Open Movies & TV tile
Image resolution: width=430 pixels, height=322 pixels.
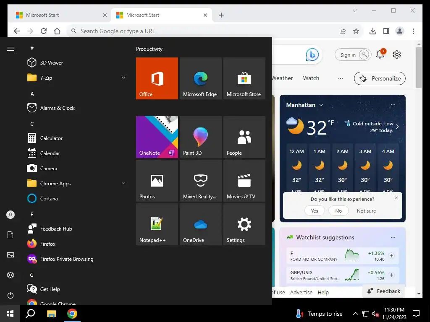click(244, 181)
